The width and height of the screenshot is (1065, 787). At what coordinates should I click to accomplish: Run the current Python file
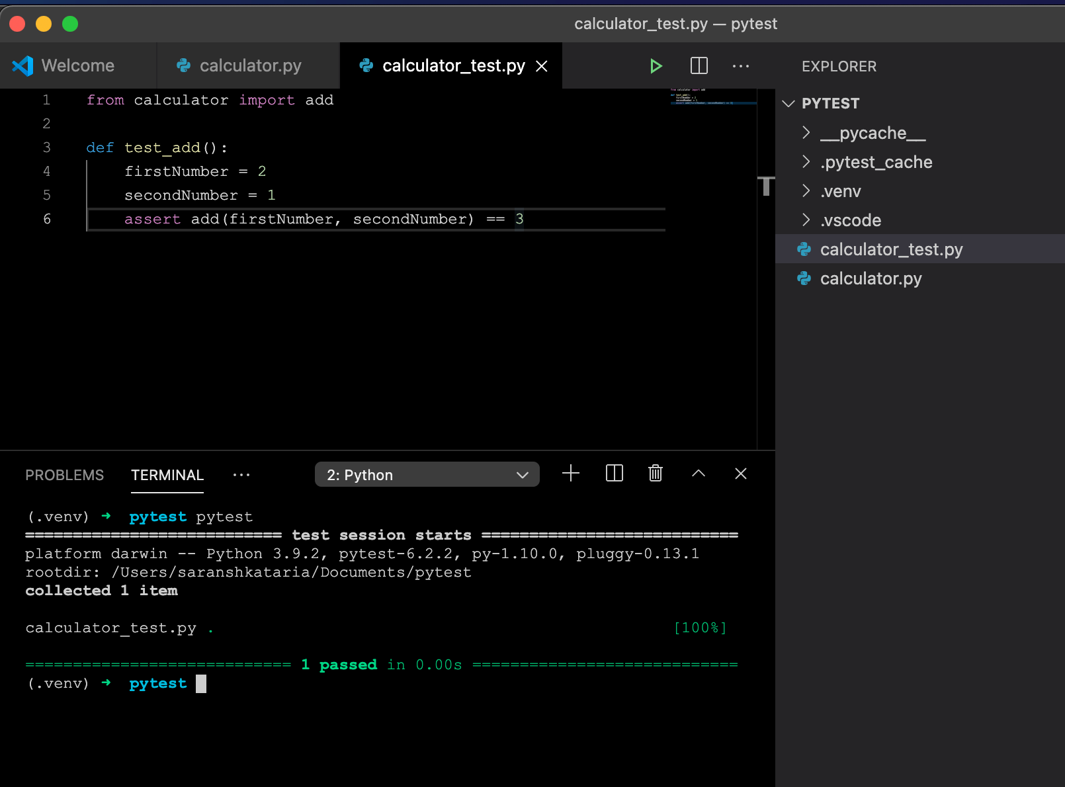[656, 65]
